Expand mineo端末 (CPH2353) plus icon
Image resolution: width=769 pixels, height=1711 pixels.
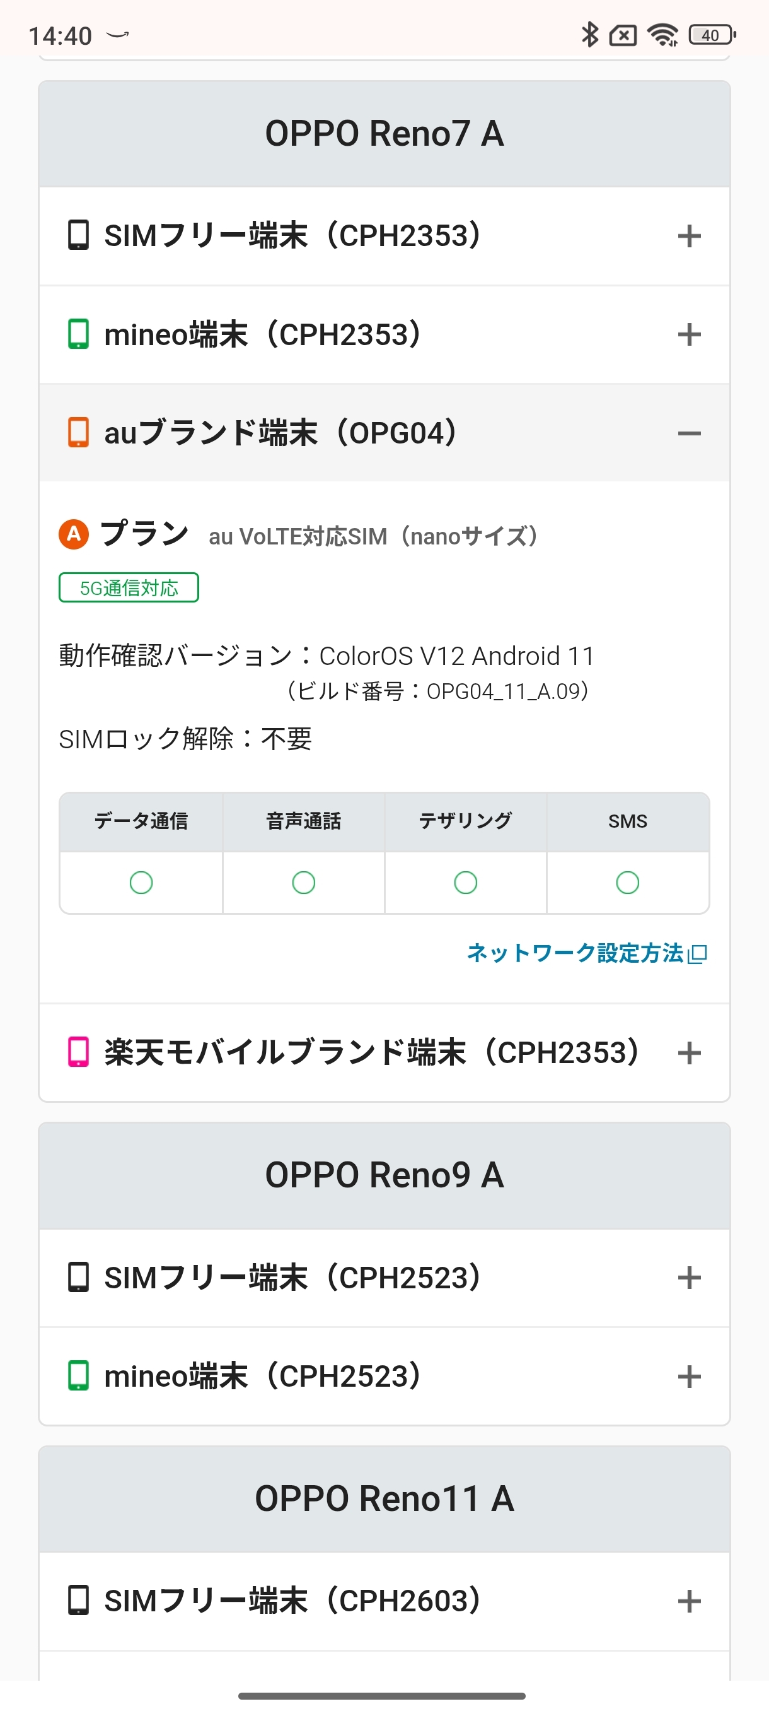(689, 334)
